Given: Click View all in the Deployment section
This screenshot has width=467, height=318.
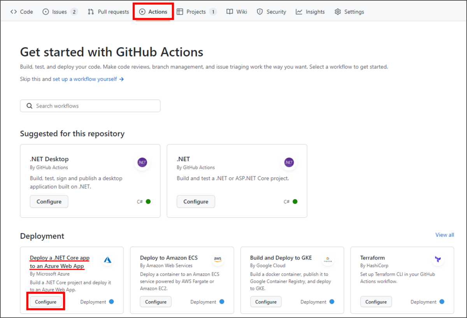Looking at the screenshot, I should (x=444, y=235).
